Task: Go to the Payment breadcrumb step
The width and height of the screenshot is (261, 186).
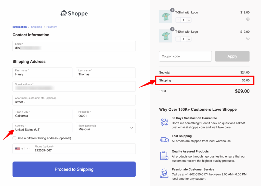Action: 52,27
